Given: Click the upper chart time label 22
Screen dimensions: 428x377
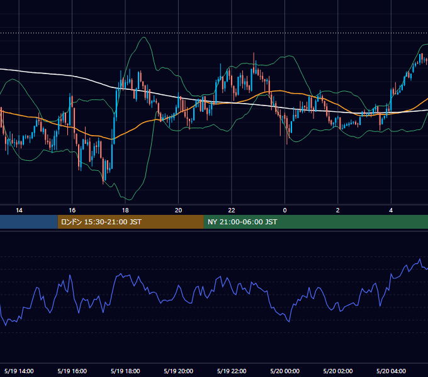Looking at the screenshot, I should [232, 210].
